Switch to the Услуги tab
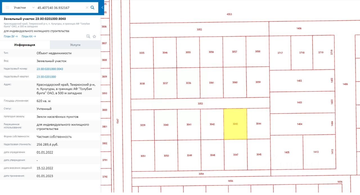This screenshot has height=195, width=360. [x=75, y=45]
